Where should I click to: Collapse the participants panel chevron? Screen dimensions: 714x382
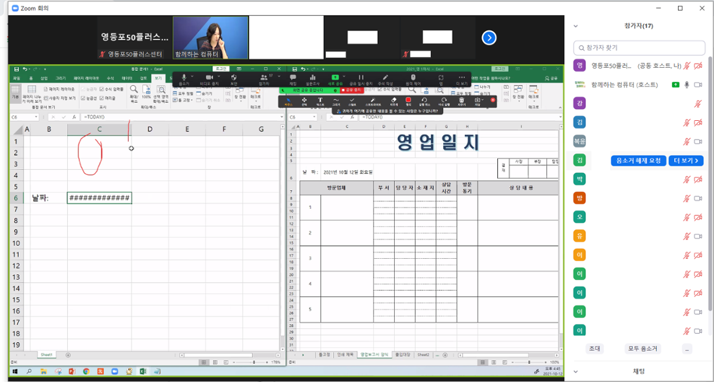pyautogui.click(x=575, y=26)
